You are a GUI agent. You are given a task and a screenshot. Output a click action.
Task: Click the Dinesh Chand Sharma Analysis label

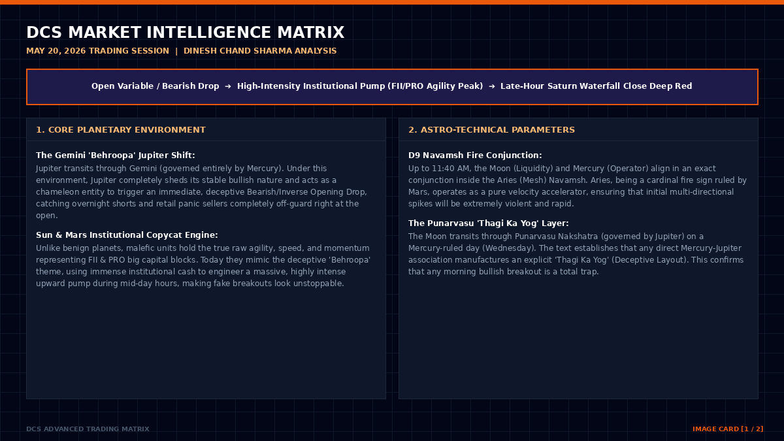click(x=260, y=51)
